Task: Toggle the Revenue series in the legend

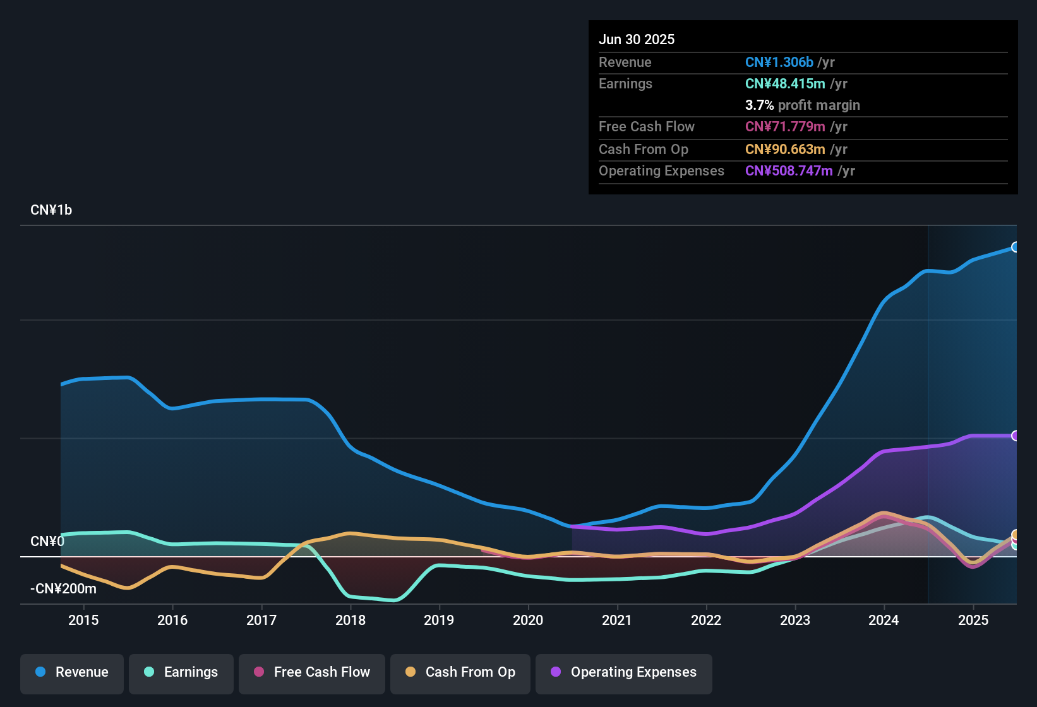Action: tap(71, 672)
